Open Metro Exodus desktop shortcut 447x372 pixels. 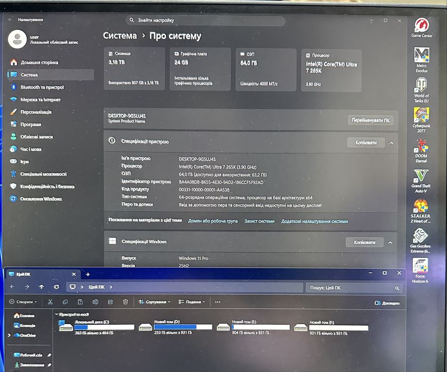[421, 60]
